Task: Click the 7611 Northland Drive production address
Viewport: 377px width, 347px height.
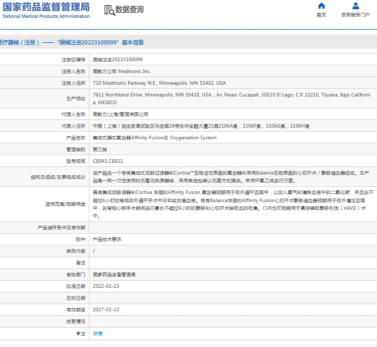Action: click(231, 98)
